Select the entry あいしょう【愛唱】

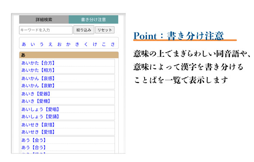(40, 109)
